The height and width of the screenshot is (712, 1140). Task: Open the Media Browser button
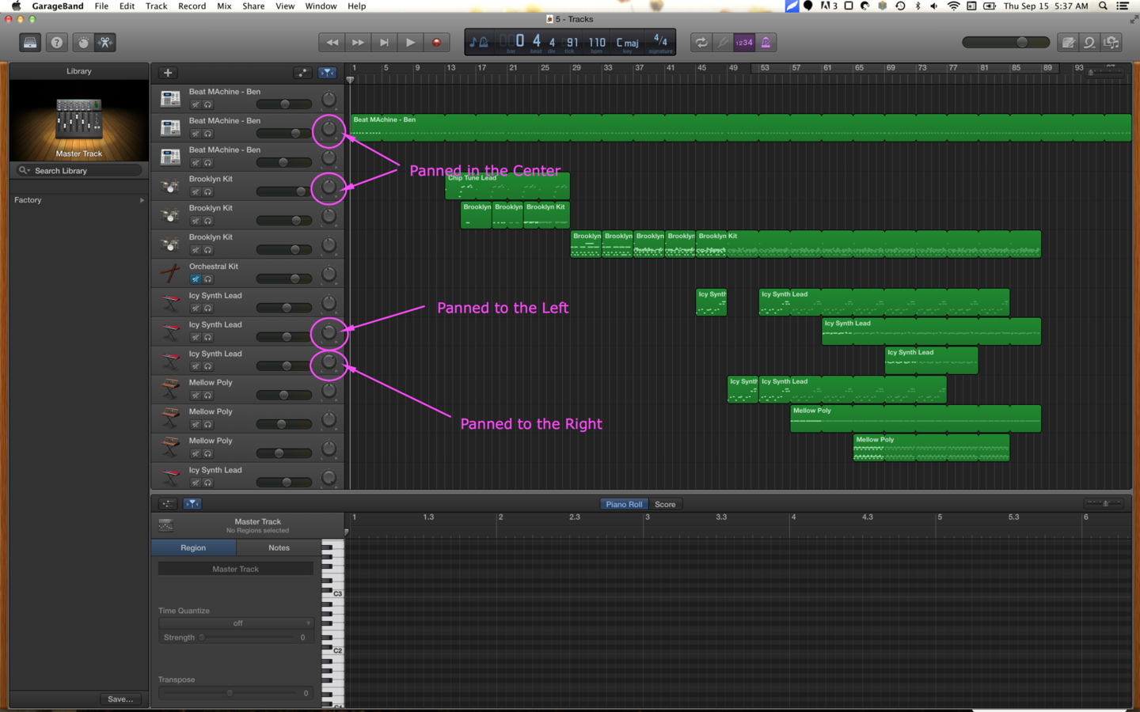pyautogui.click(x=1111, y=43)
